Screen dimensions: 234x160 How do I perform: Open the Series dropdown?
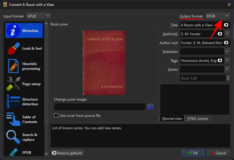click(x=227, y=70)
